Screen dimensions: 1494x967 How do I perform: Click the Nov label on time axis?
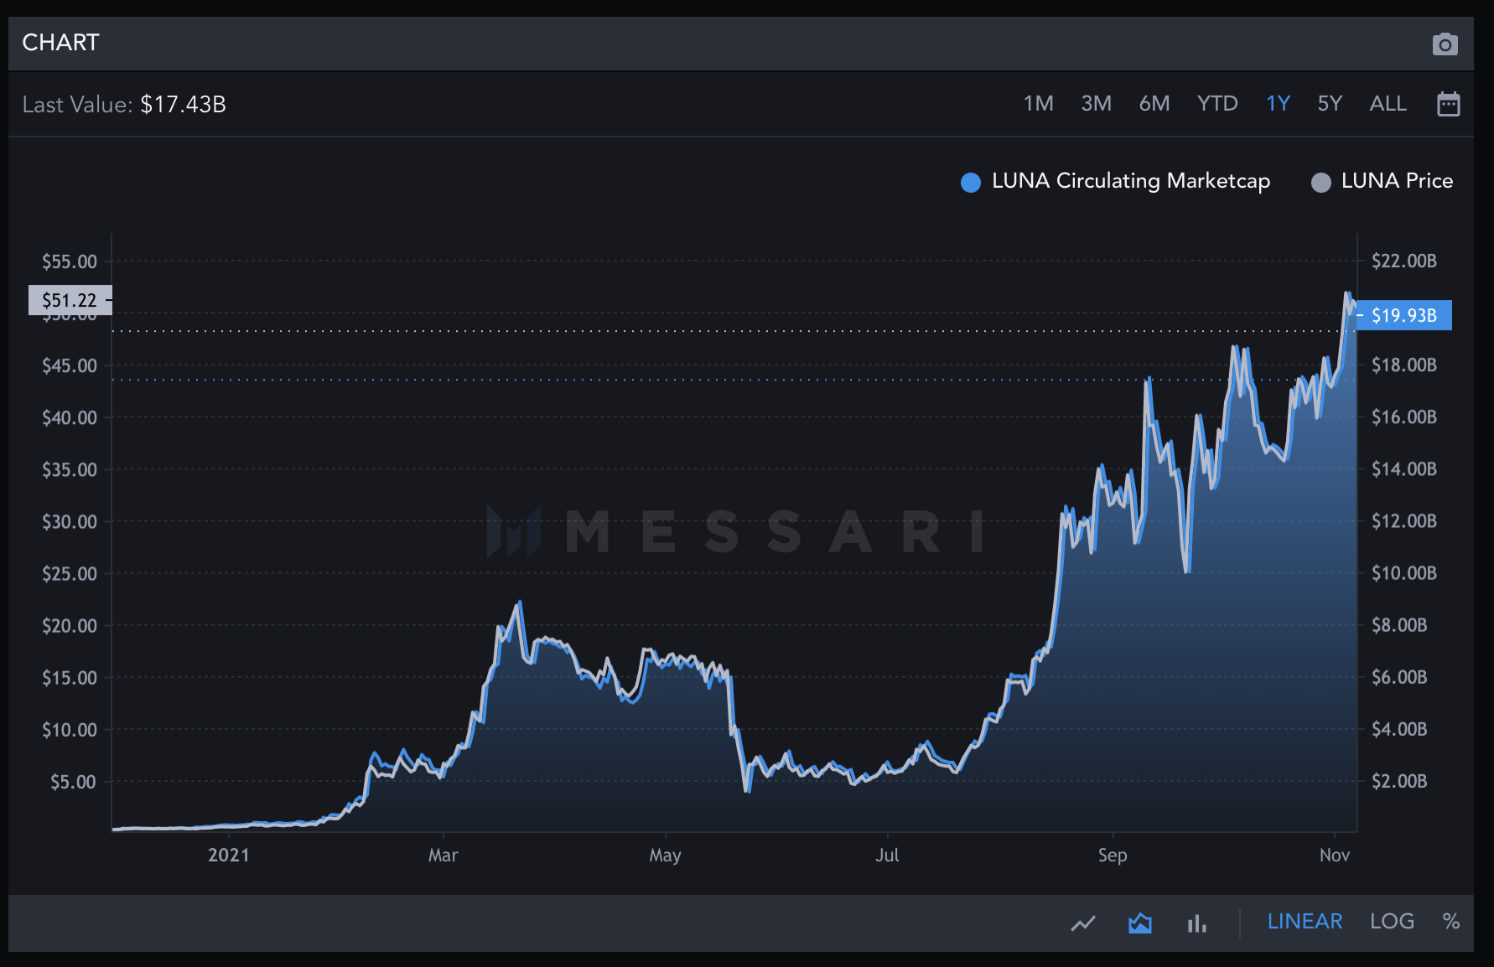click(1335, 856)
